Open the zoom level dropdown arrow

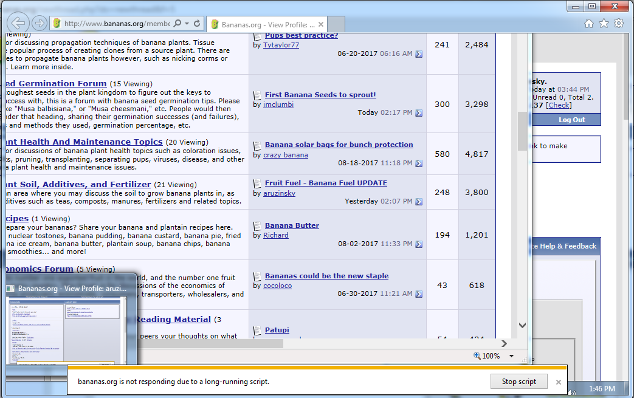click(512, 356)
